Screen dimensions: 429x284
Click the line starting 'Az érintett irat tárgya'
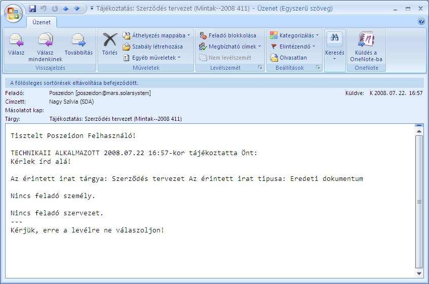coord(186,178)
